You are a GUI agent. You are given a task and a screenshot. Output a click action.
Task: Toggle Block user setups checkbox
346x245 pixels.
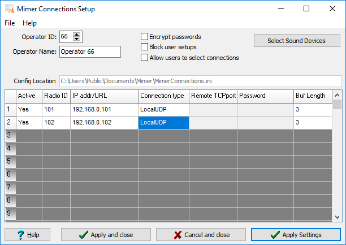point(144,47)
